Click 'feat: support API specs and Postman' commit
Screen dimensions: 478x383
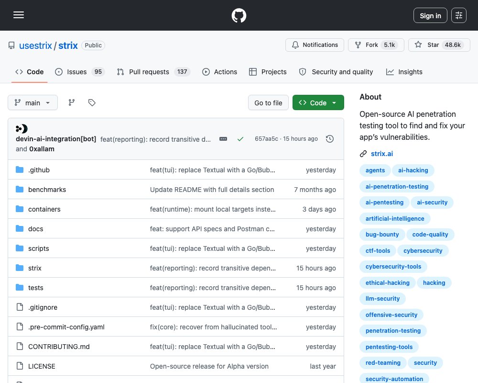click(x=212, y=229)
